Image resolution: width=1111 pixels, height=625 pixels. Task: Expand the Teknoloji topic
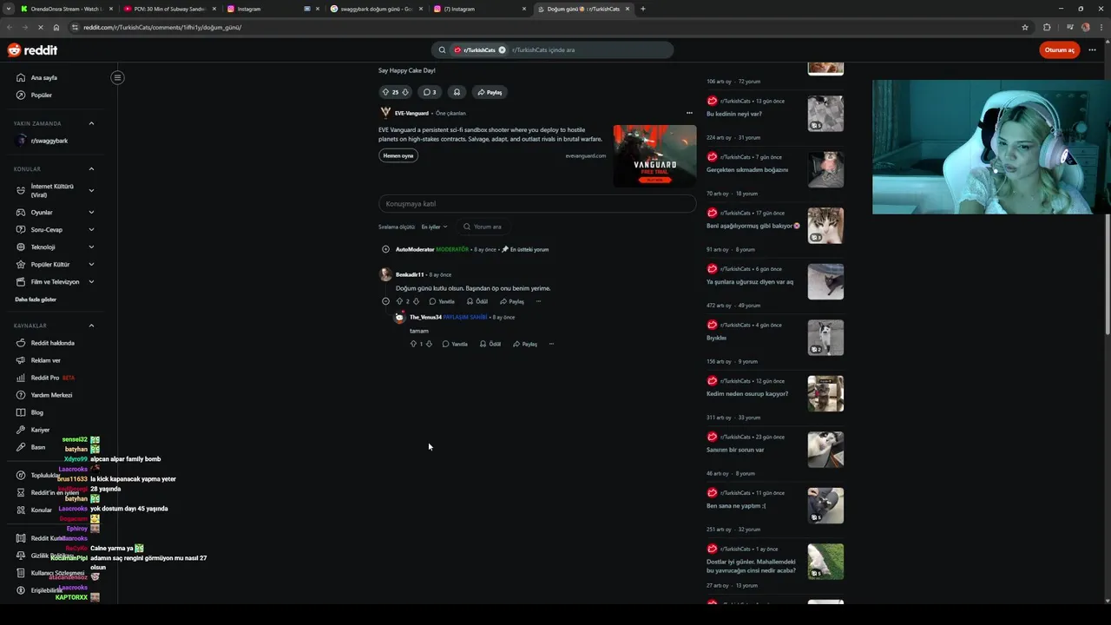91,247
